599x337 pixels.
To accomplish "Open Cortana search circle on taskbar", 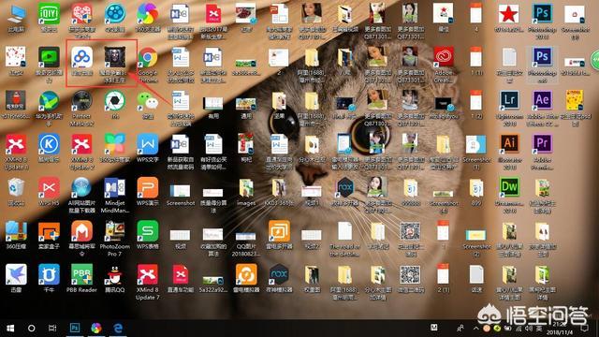I will 32,329.
